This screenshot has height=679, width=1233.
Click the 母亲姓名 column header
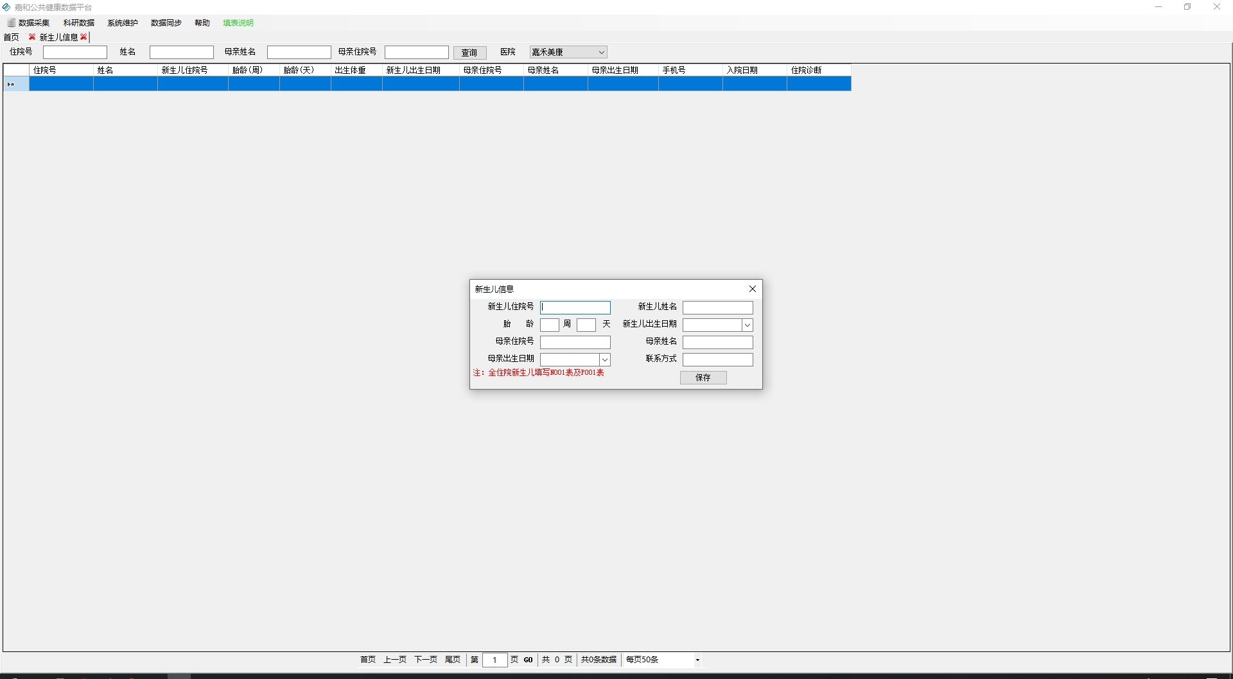(x=555, y=70)
